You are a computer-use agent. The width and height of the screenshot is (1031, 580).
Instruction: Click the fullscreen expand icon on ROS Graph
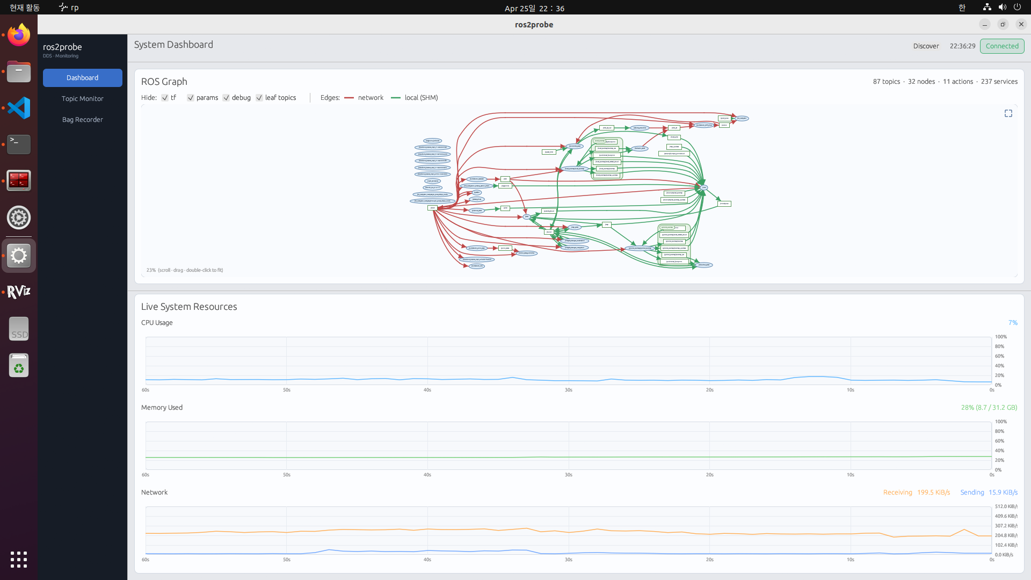(1008, 113)
